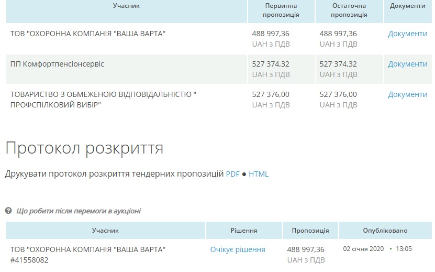Open the opening protocol in HTML
The width and height of the screenshot is (435, 272).
[259, 174]
